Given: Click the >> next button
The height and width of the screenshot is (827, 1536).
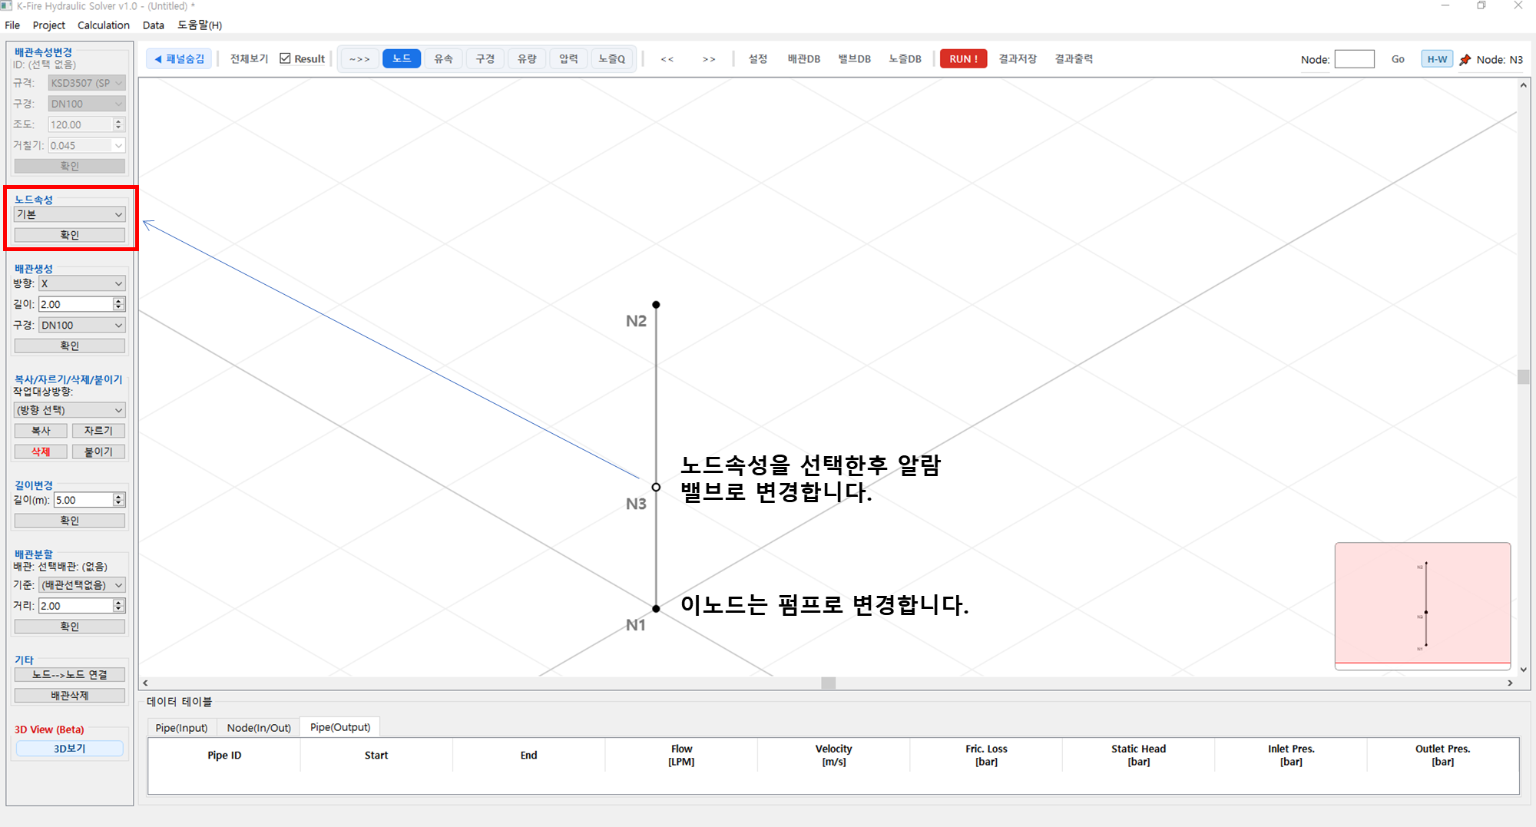Looking at the screenshot, I should click(x=709, y=58).
